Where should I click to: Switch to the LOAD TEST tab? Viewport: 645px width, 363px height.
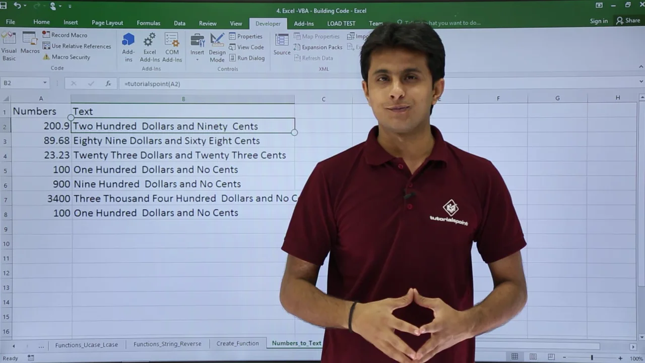pos(341,23)
